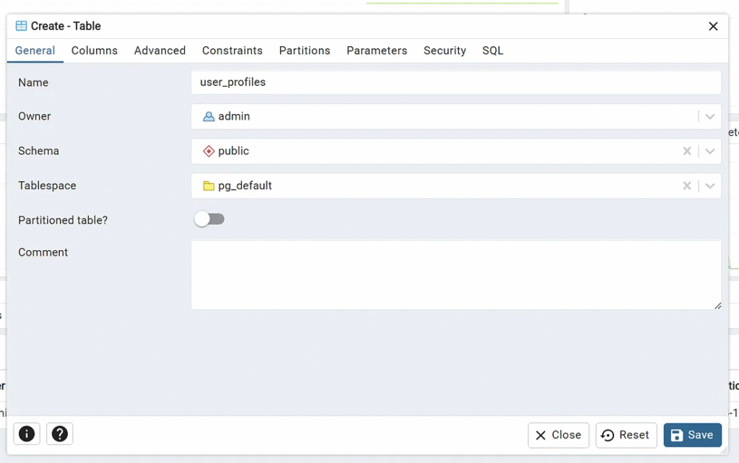This screenshot has height=463, width=739.
Task: Select the Security tab
Action: [445, 51]
